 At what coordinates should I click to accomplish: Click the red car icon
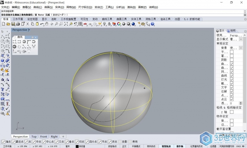(85, 24)
